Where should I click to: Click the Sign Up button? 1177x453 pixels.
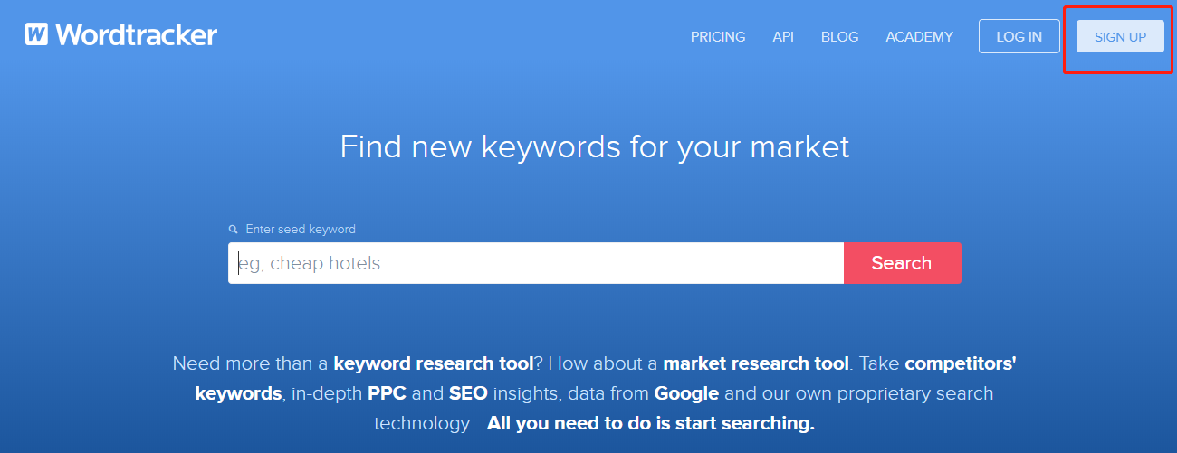coord(1120,36)
